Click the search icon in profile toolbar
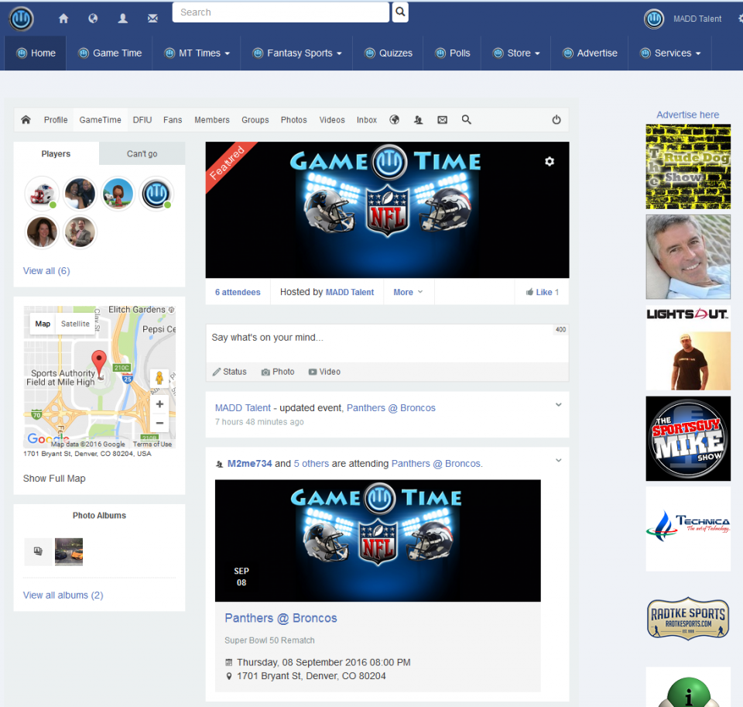 tap(466, 119)
